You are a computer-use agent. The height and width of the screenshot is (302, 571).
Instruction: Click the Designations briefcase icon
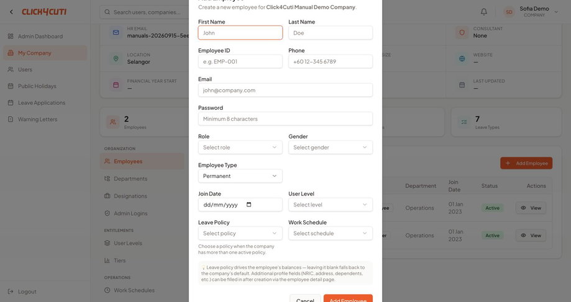coord(107,196)
